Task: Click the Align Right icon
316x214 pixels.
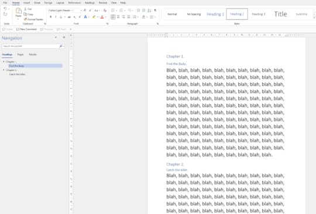Action: pos(123,17)
